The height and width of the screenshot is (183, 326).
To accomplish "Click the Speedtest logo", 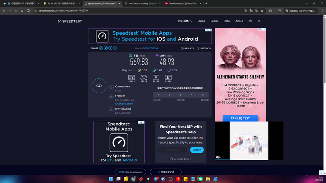I will click(x=70, y=21).
